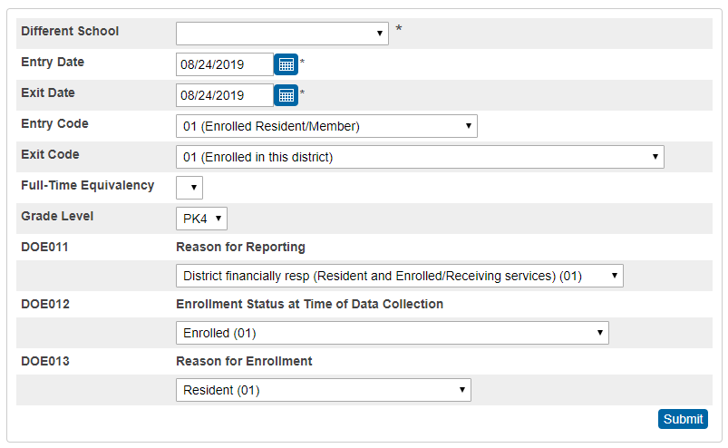The height and width of the screenshot is (448, 728).
Task: Open the Grade Level PK4 dropdown
Action: 201,219
